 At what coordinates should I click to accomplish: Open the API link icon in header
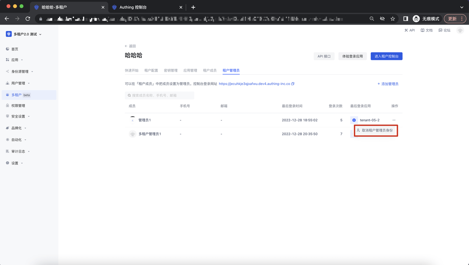pos(406,30)
